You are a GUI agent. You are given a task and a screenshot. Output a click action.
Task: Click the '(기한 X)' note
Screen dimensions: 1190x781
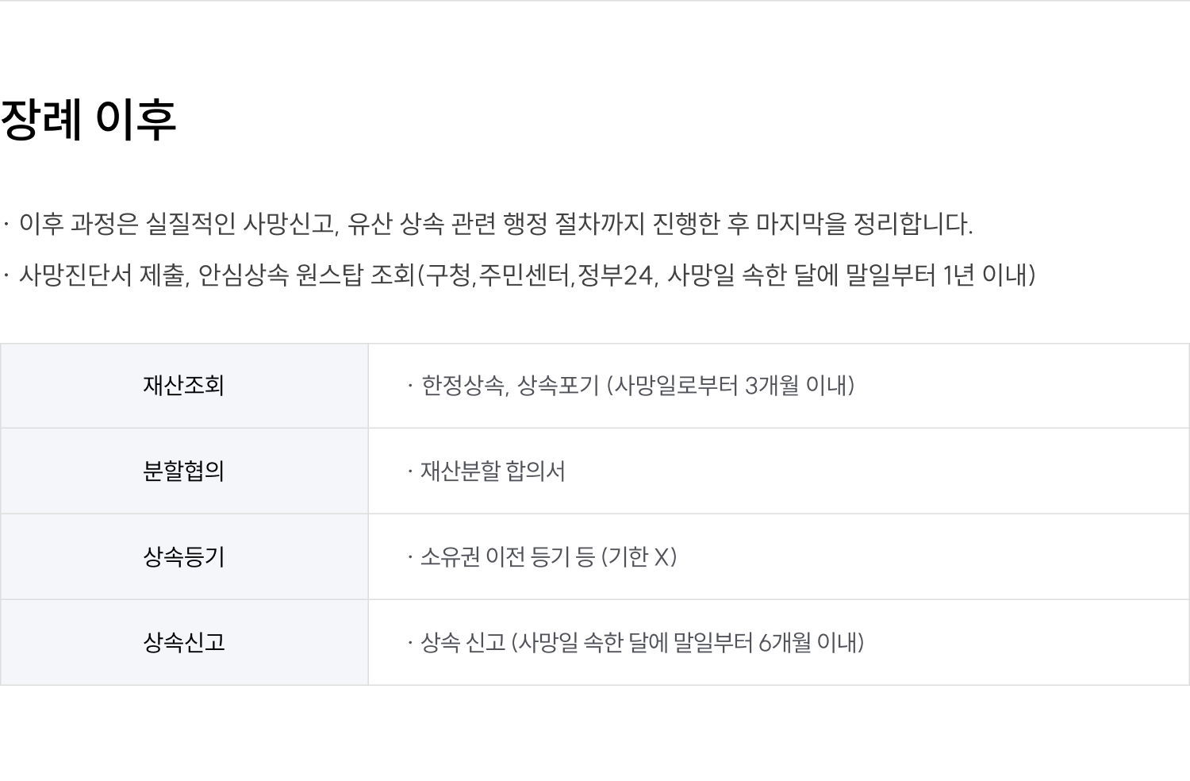[639, 557]
